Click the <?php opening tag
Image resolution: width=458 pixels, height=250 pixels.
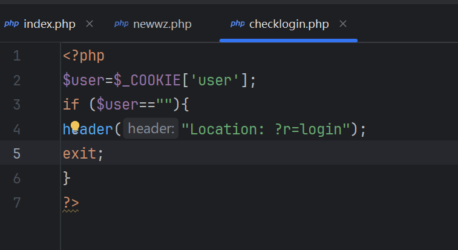[83, 56]
